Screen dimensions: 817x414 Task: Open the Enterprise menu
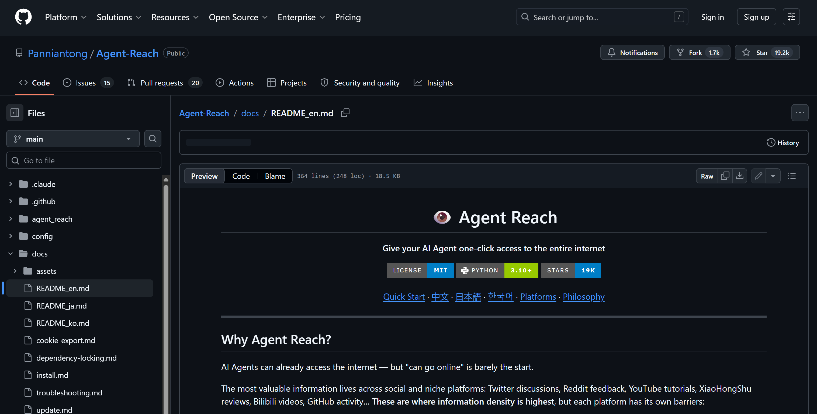click(301, 17)
